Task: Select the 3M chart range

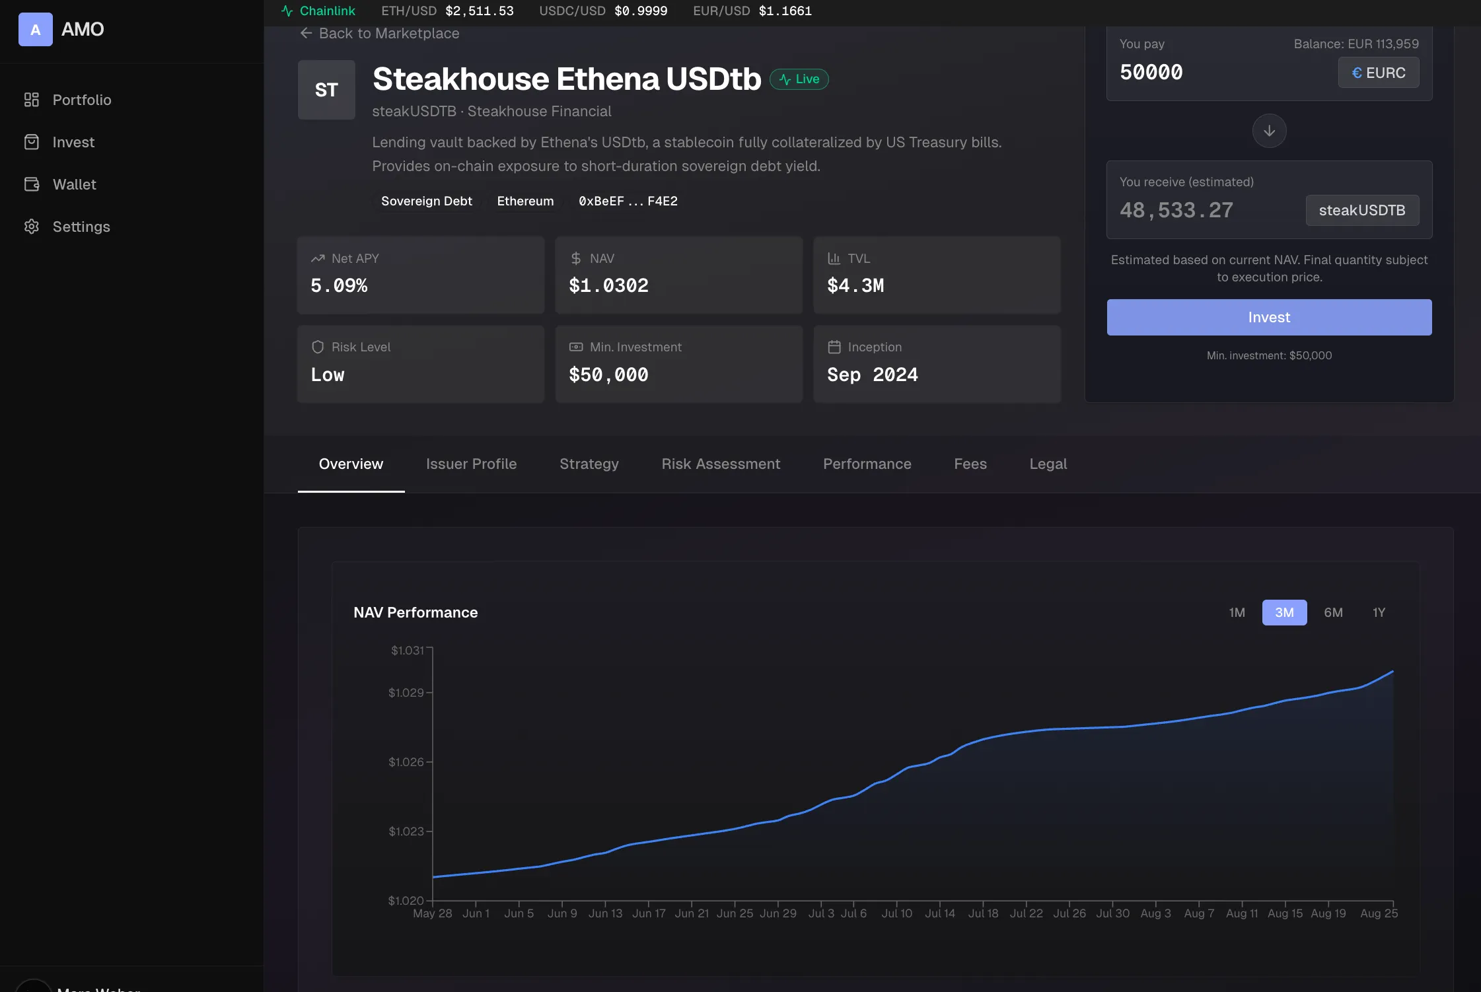Action: tap(1284, 612)
